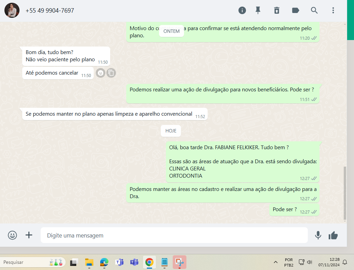Open the contact's profile picture
This screenshot has height=270, width=354.
click(12, 10)
